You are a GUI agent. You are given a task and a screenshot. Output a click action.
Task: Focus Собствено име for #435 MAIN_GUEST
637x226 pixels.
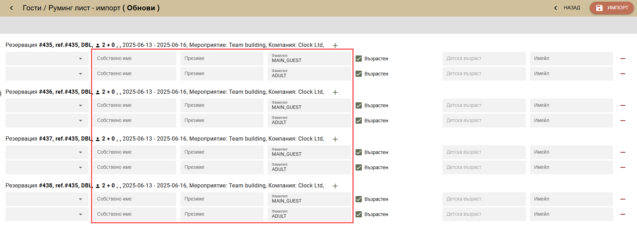coord(135,59)
